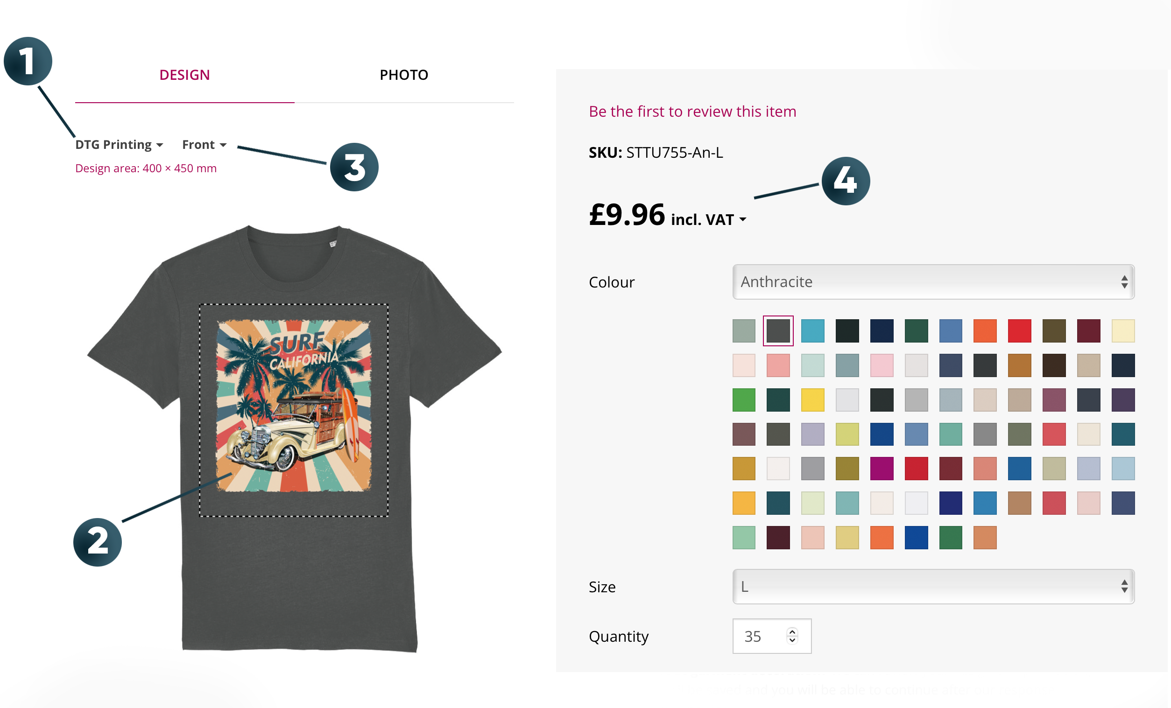Image resolution: width=1171 pixels, height=708 pixels.
Task: Click the Quantity input field
Action: (x=761, y=636)
